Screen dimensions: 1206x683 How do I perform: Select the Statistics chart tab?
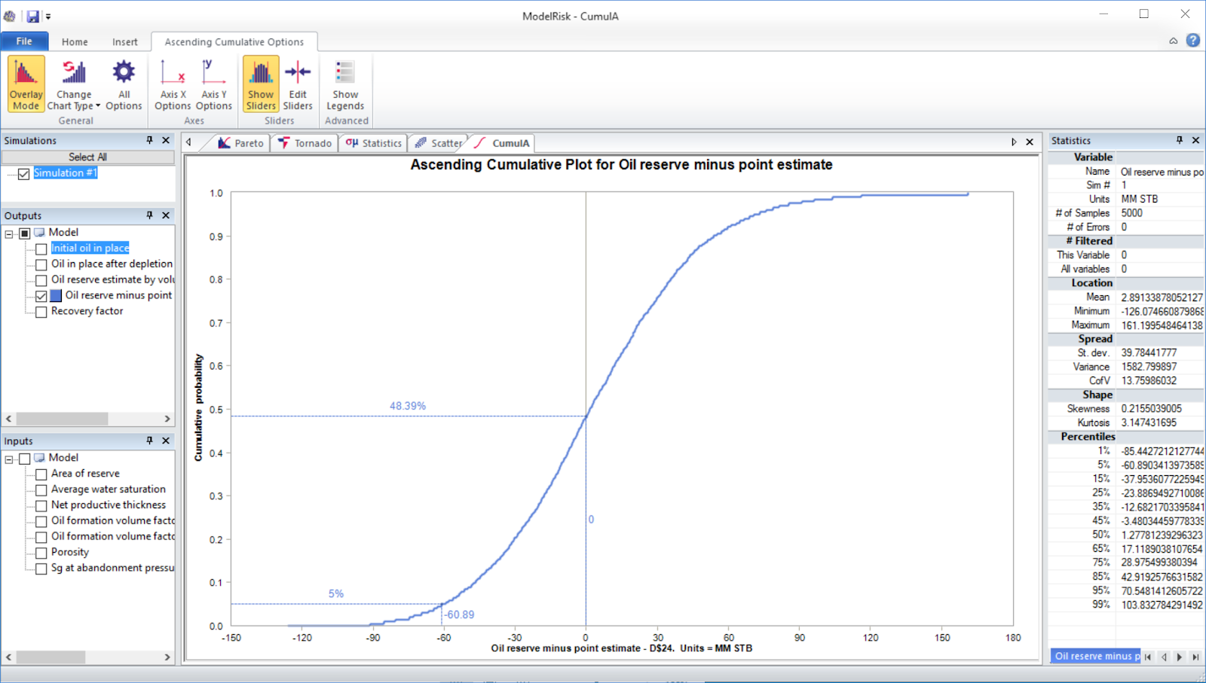pyautogui.click(x=373, y=142)
